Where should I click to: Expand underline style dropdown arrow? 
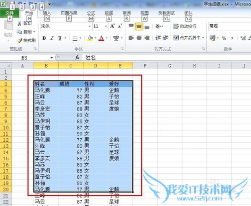tap(65, 38)
